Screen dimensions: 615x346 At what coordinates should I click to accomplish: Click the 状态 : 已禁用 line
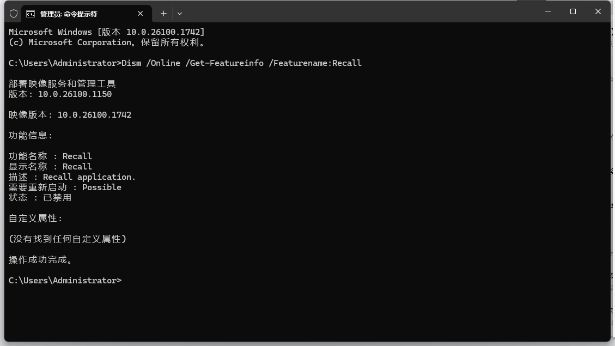[40, 198]
